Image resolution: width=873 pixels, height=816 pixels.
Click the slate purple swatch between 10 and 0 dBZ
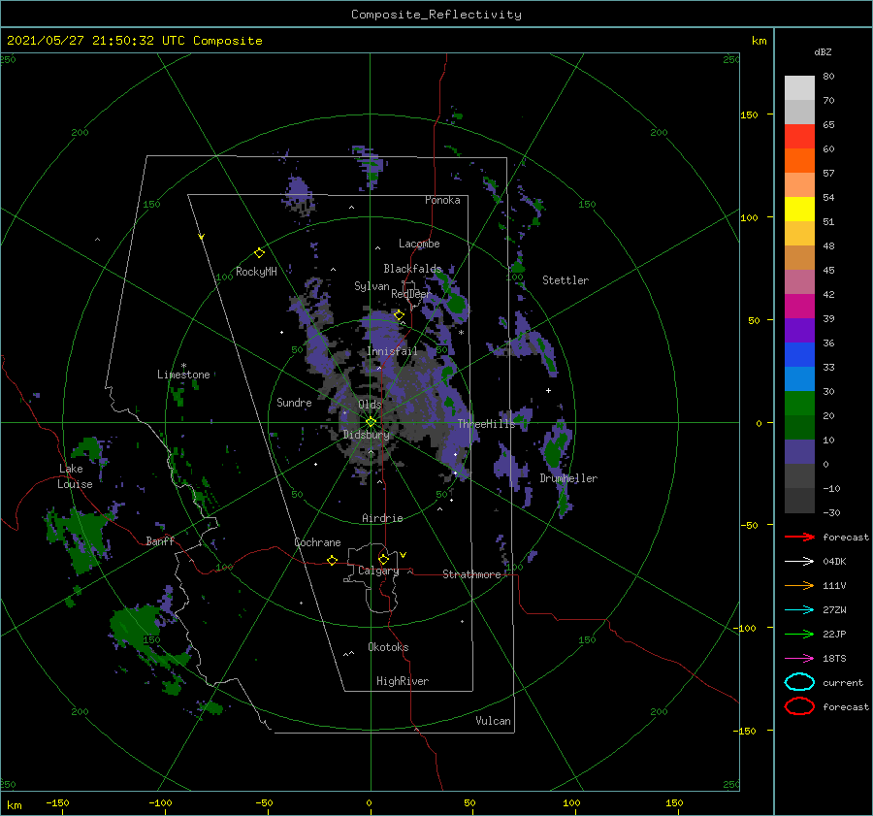799,452
